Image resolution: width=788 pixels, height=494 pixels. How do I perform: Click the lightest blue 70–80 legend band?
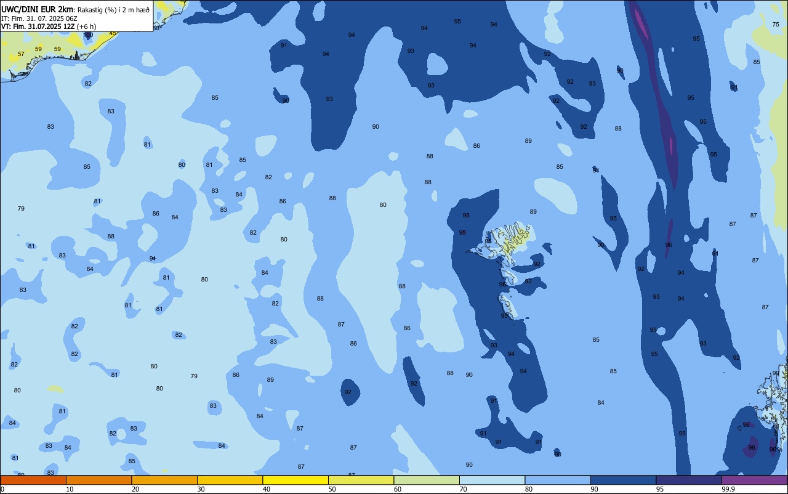coord(492,480)
